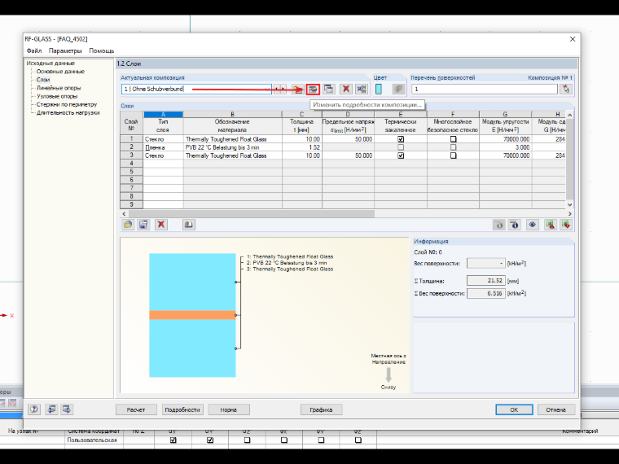
Task: Toggle uX checkbox in background nodal supports table
Action: point(173,440)
